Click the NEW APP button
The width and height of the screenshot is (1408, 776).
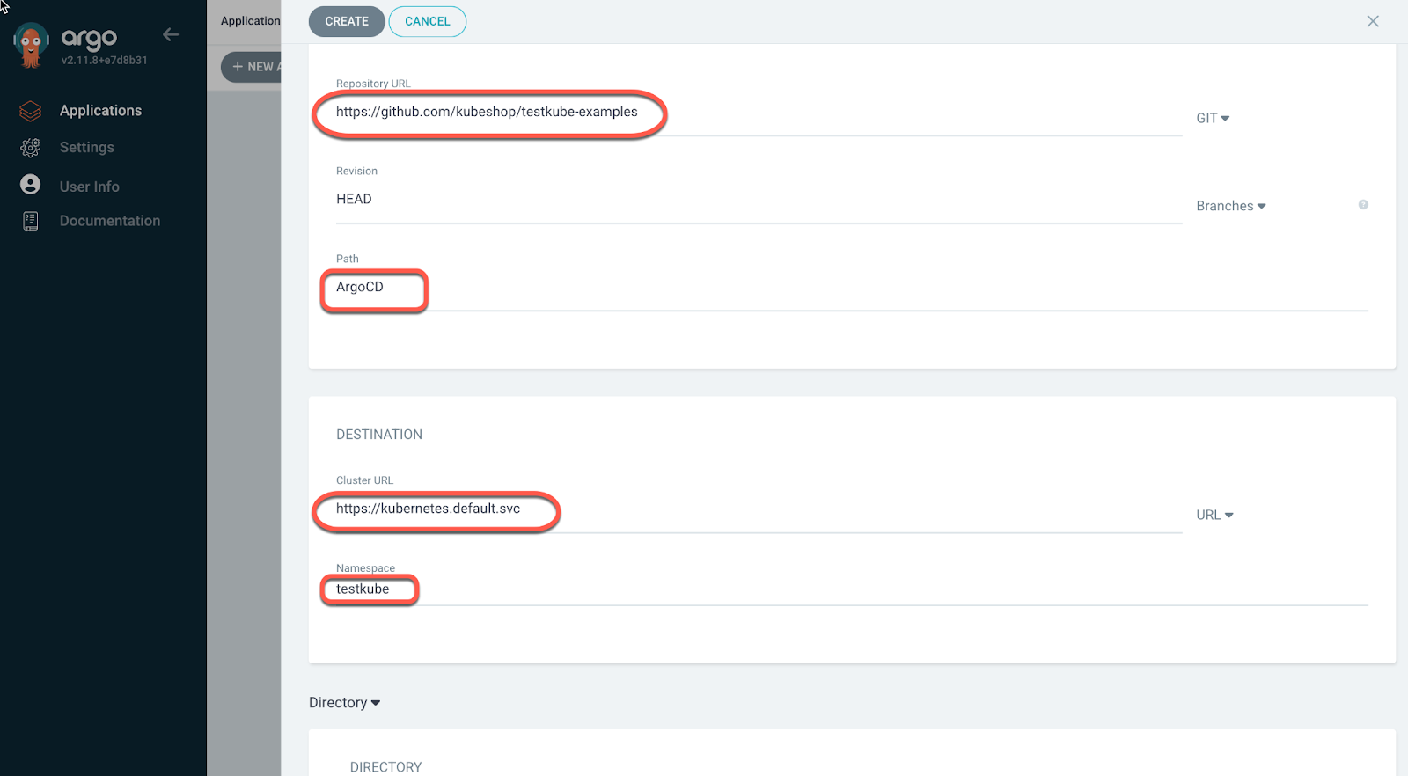[252, 67]
